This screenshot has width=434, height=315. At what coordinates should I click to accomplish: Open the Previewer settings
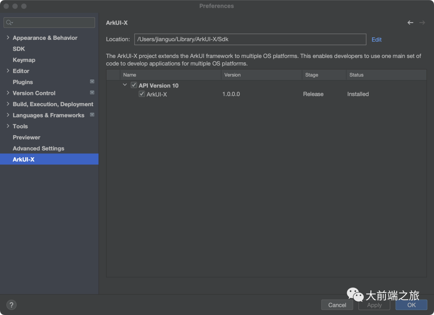tap(26, 138)
